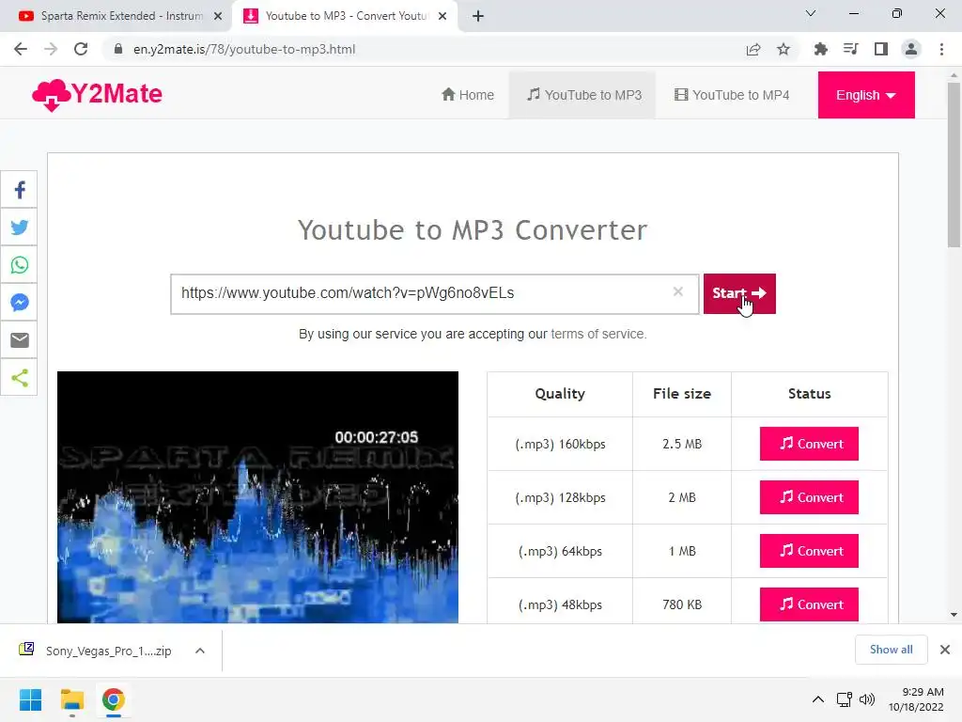The image size is (962, 722).
Task: Click the '(.mp3) 160kbps' quality cell
Action: pyautogui.click(x=560, y=444)
